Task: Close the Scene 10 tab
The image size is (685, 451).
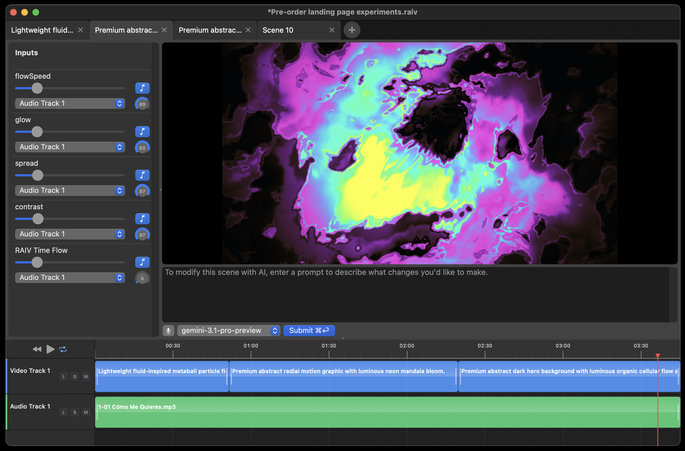Action: point(332,30)
